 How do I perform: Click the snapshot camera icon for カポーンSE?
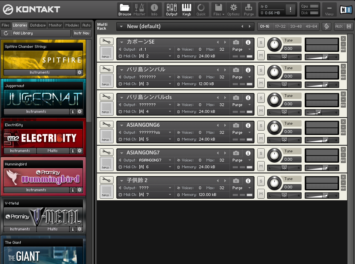[x=236, y=42]
